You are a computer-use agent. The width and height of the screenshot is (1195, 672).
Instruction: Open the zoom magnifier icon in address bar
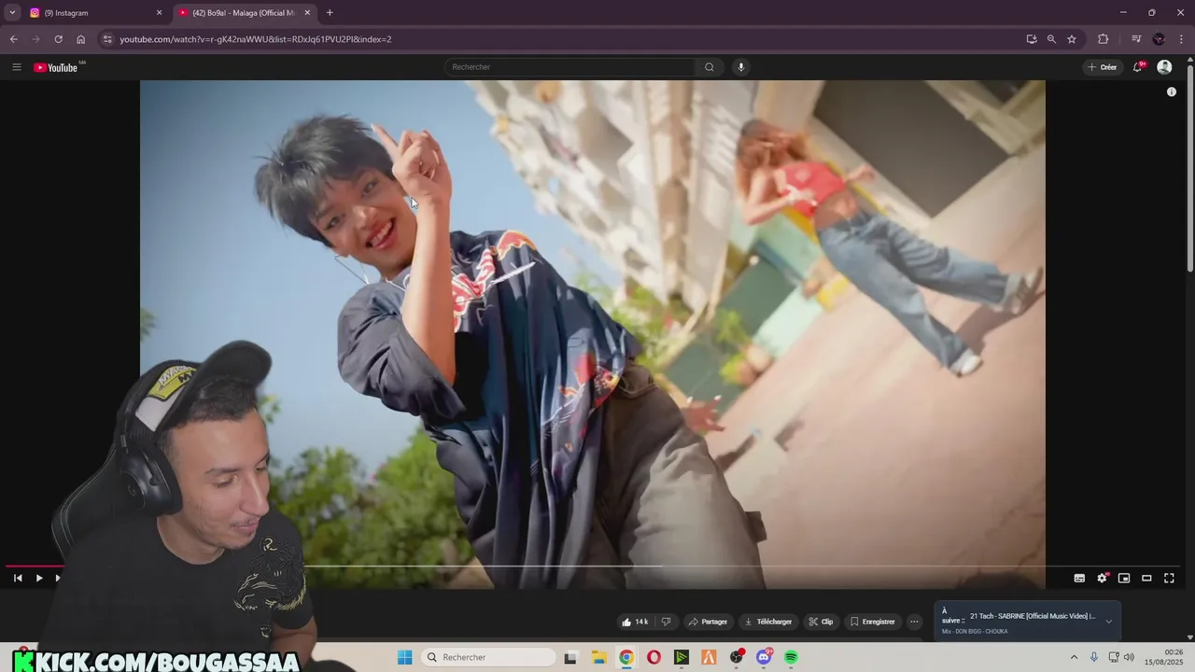1051,39
